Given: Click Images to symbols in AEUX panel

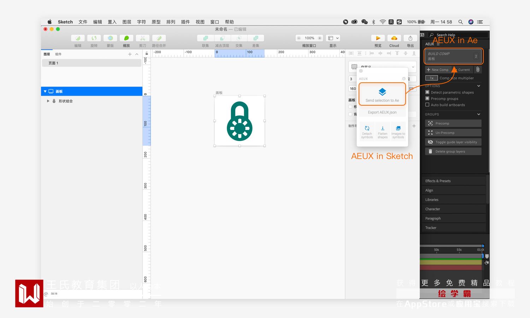Looking at the screenshot, I should coord(398,132).
